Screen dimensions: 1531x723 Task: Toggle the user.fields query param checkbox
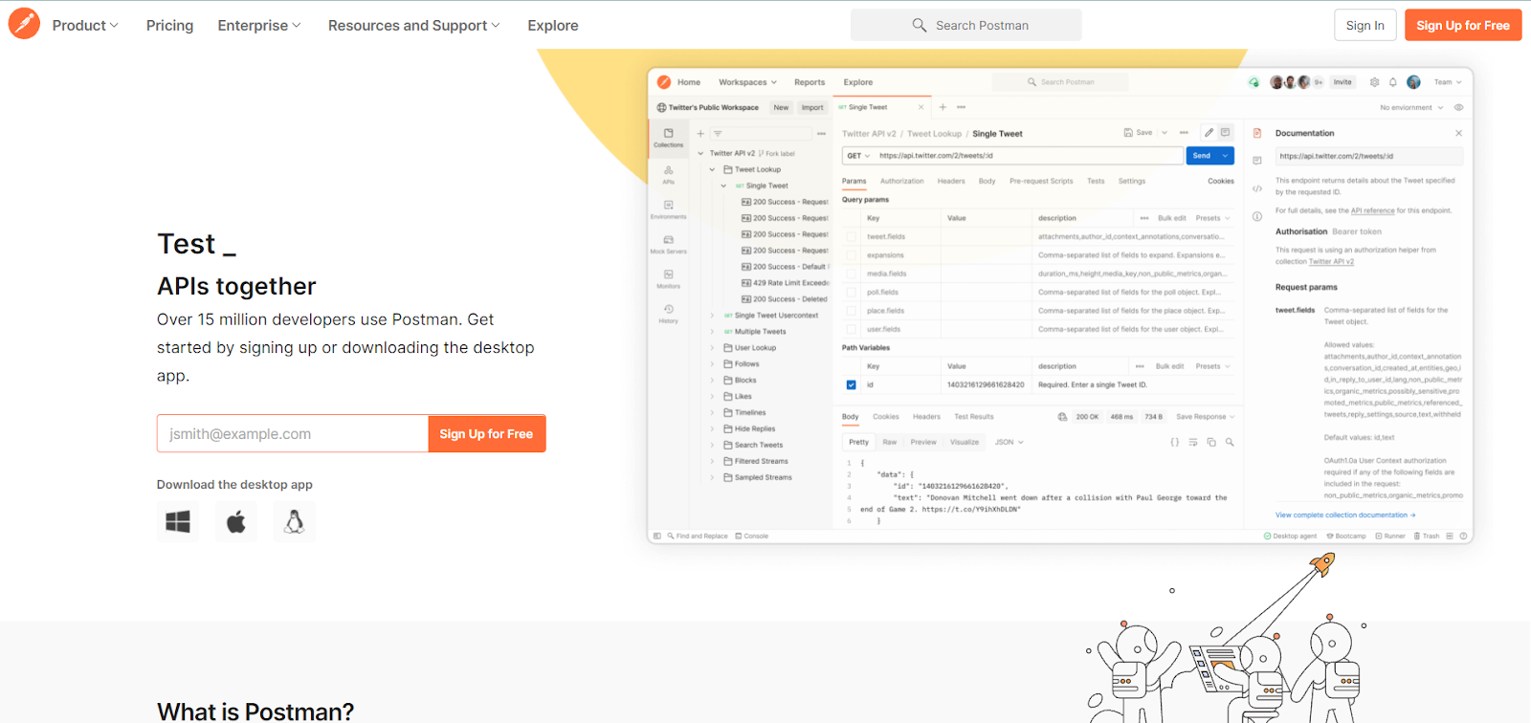tap(851, 329)
